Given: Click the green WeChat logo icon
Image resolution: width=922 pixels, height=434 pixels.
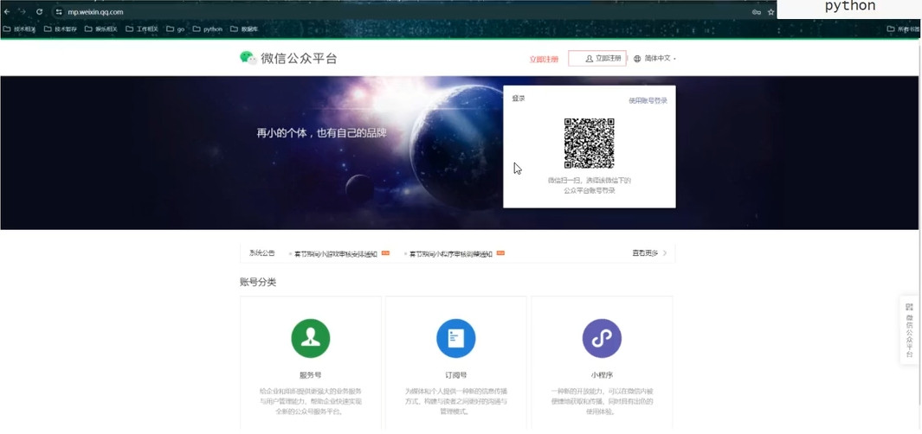Looking at the screenshot, I should [x=248, y=58].
